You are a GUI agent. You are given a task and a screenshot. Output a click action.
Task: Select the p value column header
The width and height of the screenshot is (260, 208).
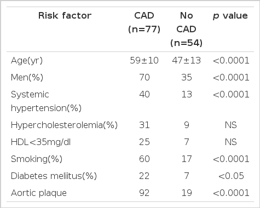tap(230, 16)
